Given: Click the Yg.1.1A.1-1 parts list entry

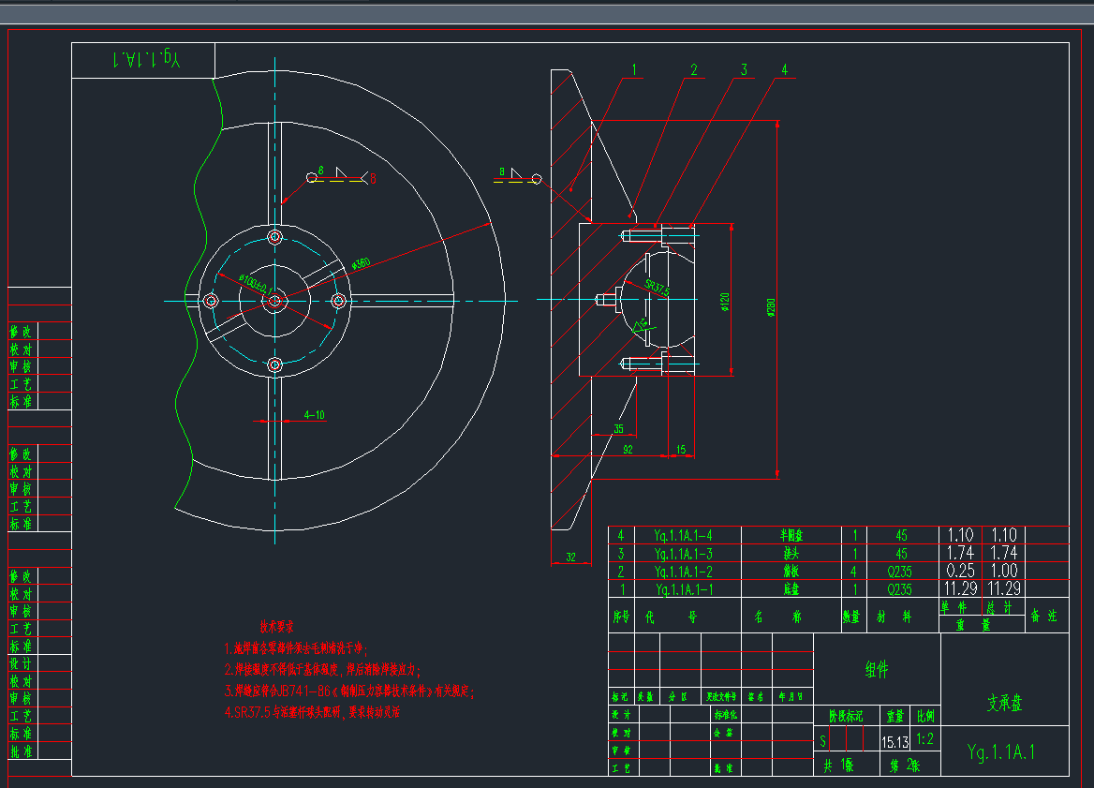Looking at the screenshot, I should point(684,588).
